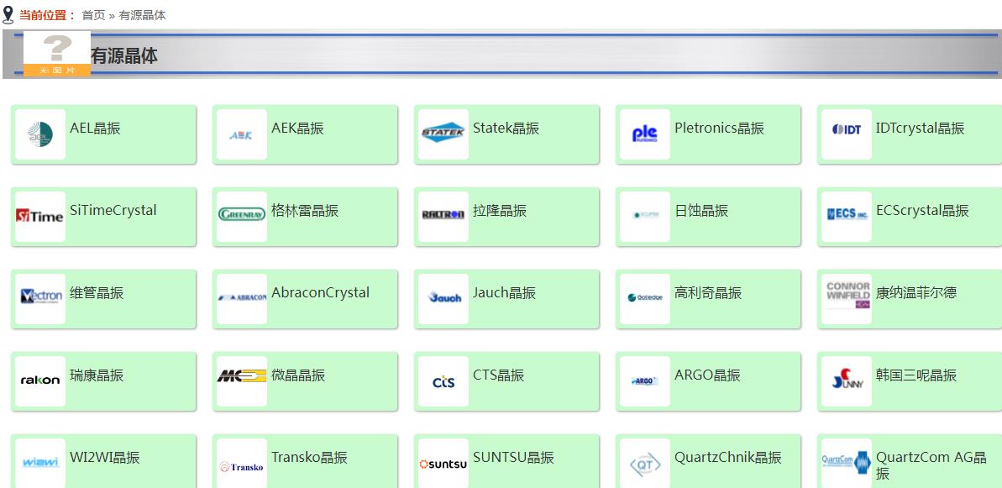Select the IDT logo icon
Viewport: 1002px width, 488px height.
click(846, 134)
